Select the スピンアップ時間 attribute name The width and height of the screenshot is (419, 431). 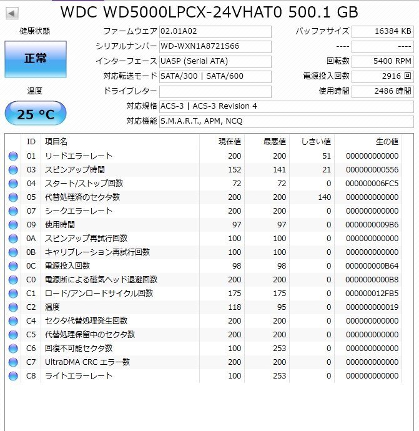coord(75,170)
